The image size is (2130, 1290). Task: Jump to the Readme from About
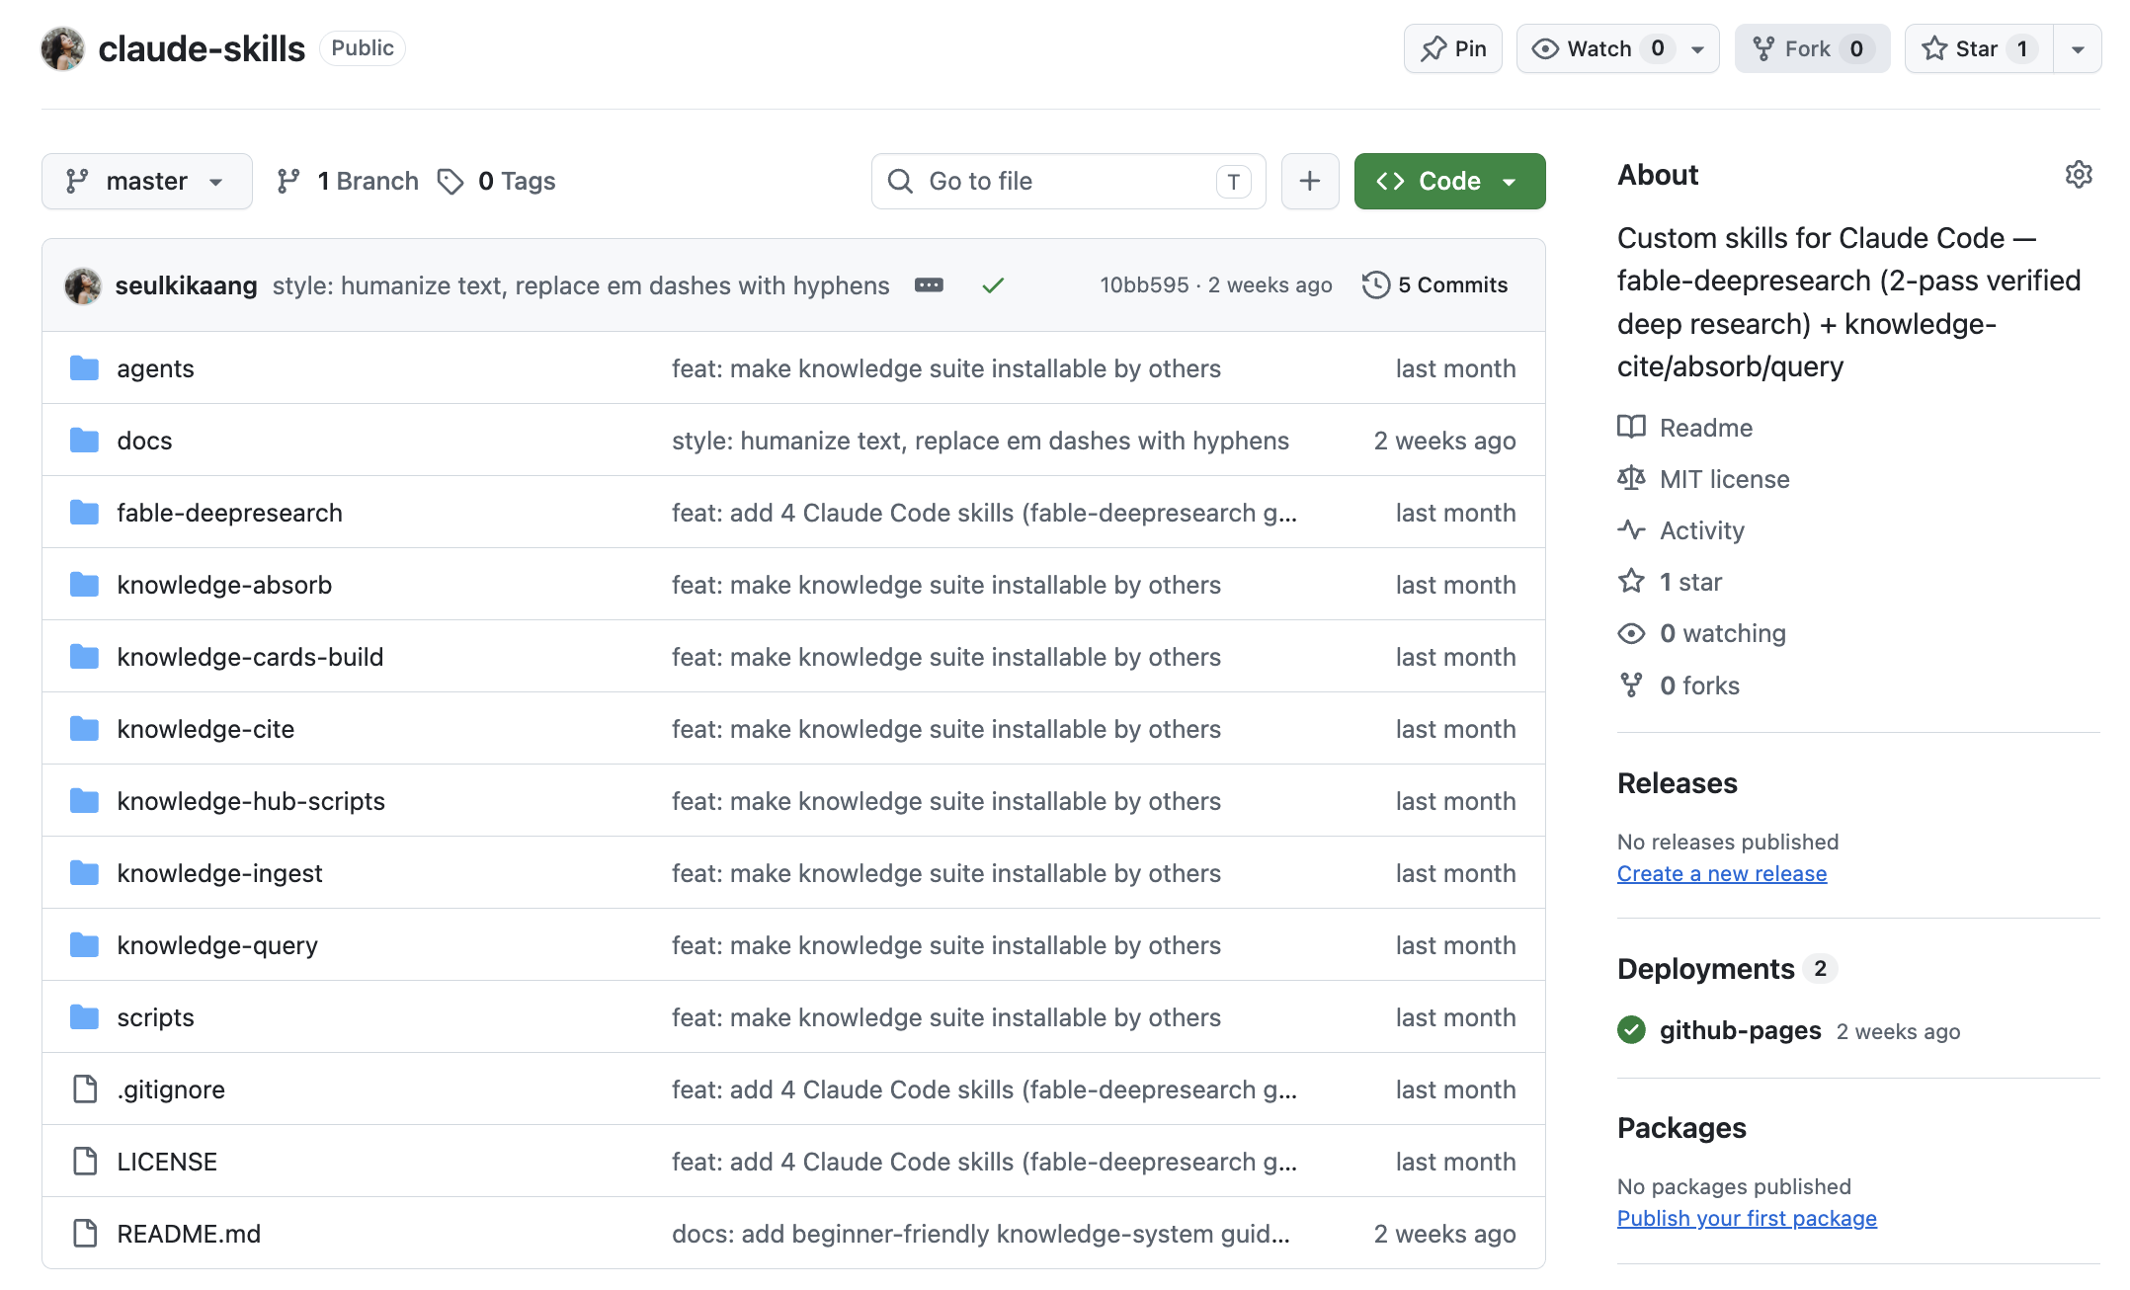pyautogui.click(x=1706, y=428)
